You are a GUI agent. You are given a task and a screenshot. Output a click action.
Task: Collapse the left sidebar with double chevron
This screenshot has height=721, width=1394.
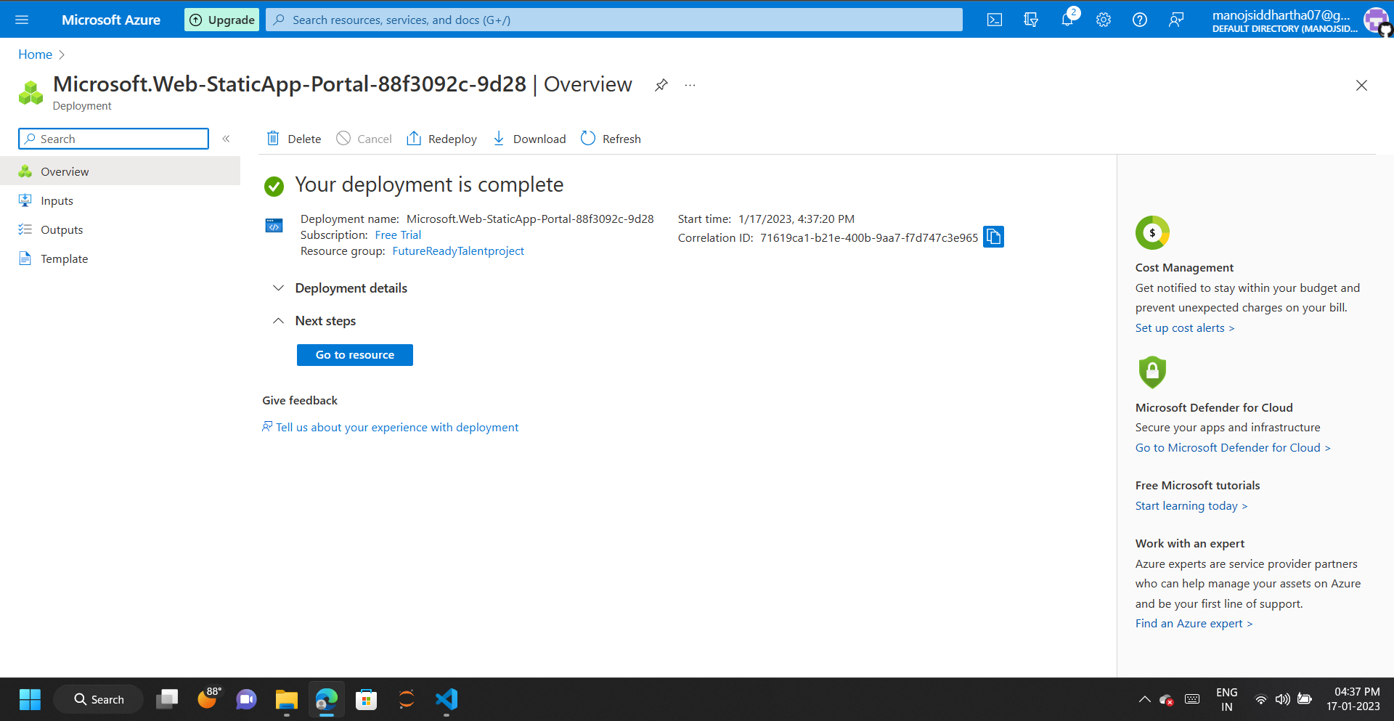[x=226, y=139]
